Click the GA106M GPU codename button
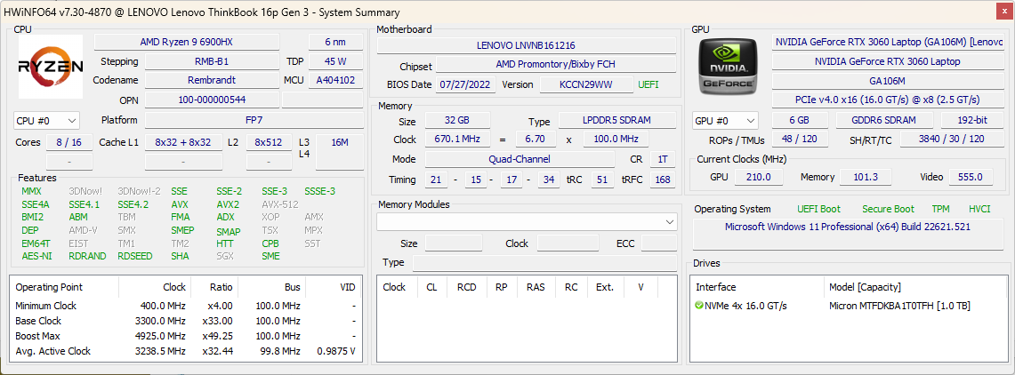The width and height of the screenshot is (1015, 375). point(888,81)
